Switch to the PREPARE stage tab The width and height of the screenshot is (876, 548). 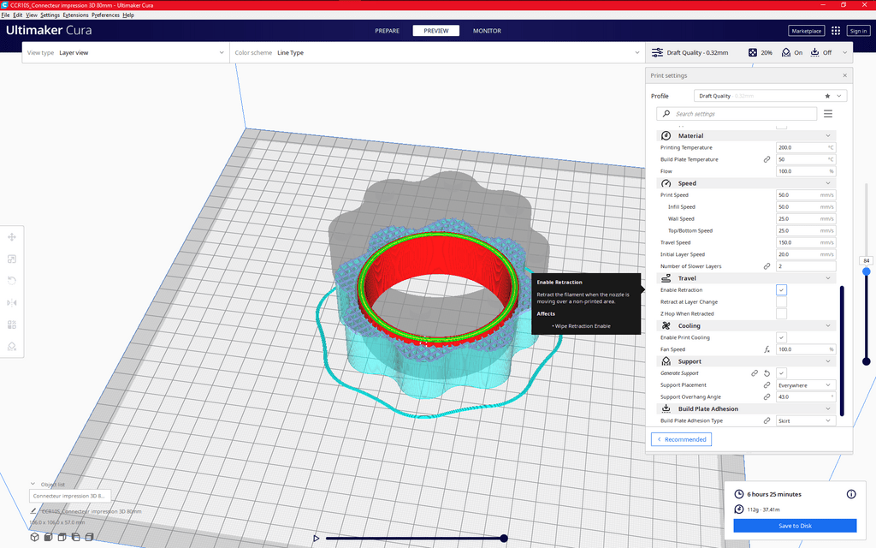pos(388,31)
